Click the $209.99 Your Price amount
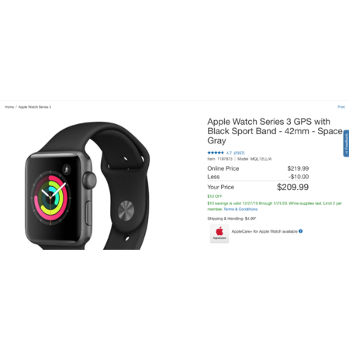 pos(292,187)
